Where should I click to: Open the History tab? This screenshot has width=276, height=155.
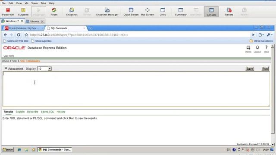pos(61,112)
